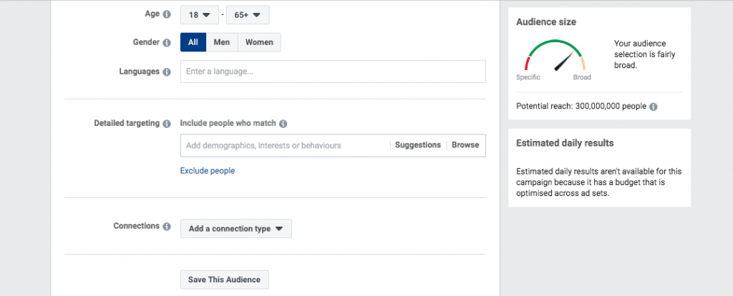733x296 pixels.
Task: Click the 'Broad' gauge label
Action: click(582, 77)
